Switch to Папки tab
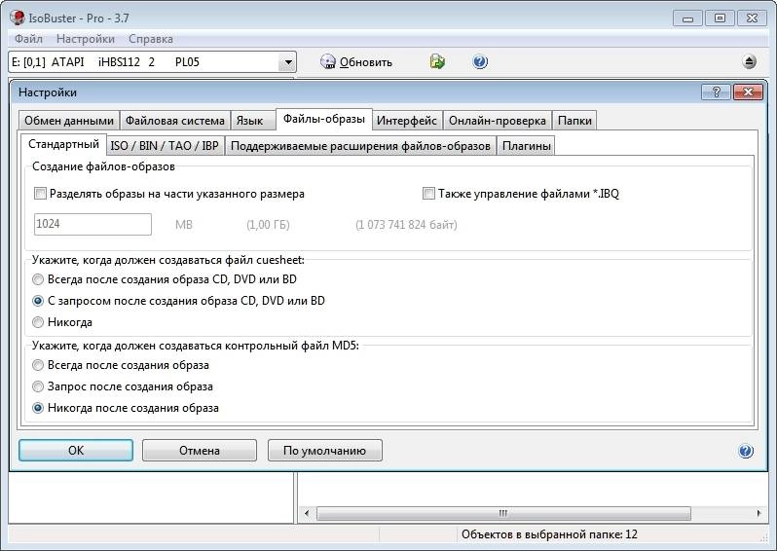Image resolution: width=777 pixels, height=551 pixels. (x=574, y=121)
